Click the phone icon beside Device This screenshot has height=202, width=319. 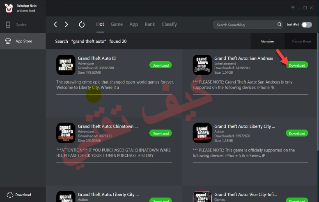coord(8,25)
